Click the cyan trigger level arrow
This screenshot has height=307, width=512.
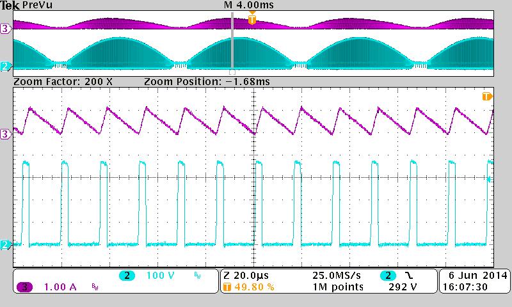(x=489, y=179)
